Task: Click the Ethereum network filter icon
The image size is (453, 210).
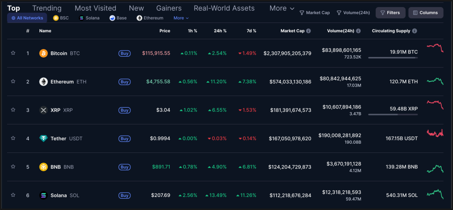Action: [139, 18]
